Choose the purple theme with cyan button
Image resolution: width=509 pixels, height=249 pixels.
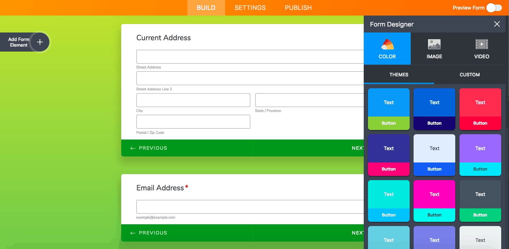point(480,155)
